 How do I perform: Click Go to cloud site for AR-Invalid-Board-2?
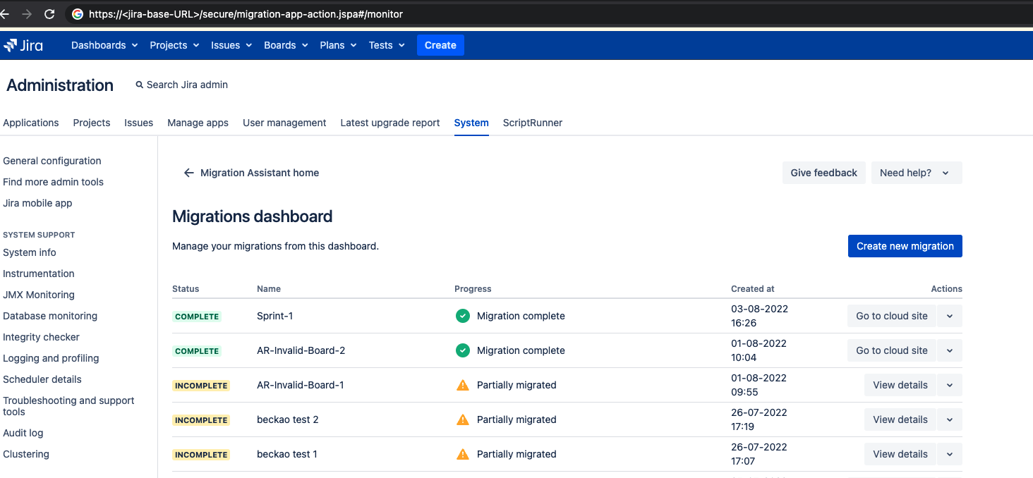tap(892, 350)
